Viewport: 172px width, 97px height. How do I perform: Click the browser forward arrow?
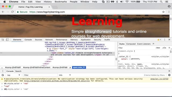click(8, 12)
